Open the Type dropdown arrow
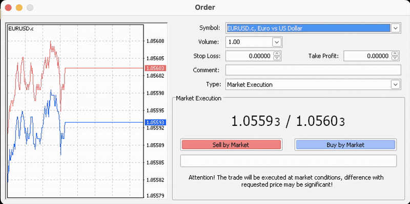410x204 pixels. tap(396, 84)
